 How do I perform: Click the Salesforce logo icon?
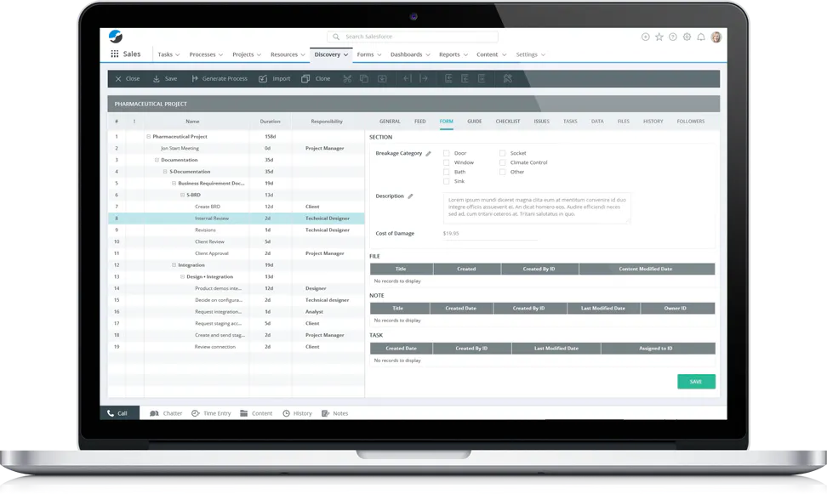tap(116, 36)
